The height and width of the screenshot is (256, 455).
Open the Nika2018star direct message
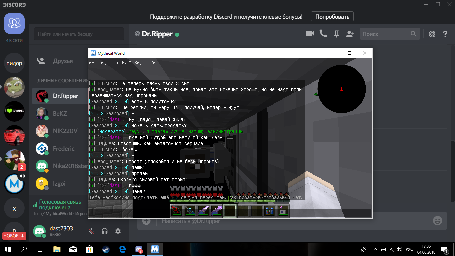pos(60,166)
